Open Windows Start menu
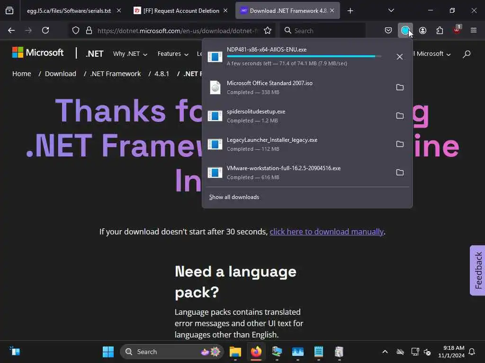 [108, 352]
